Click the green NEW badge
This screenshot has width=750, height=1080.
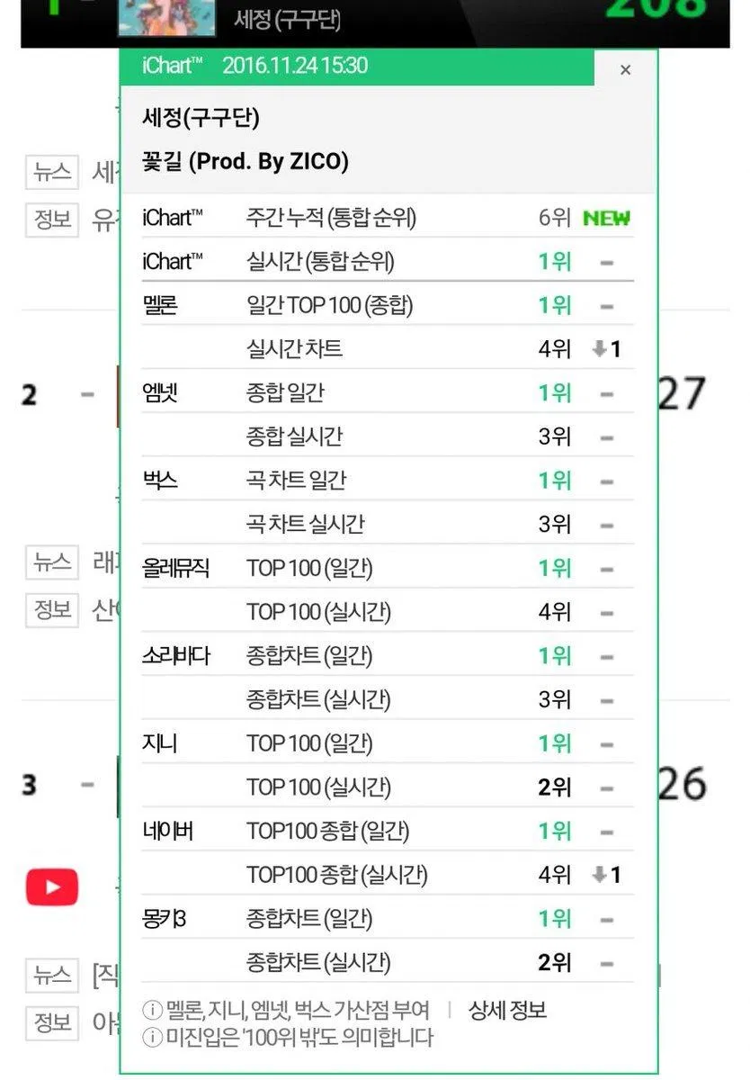[x=607, y=218]
